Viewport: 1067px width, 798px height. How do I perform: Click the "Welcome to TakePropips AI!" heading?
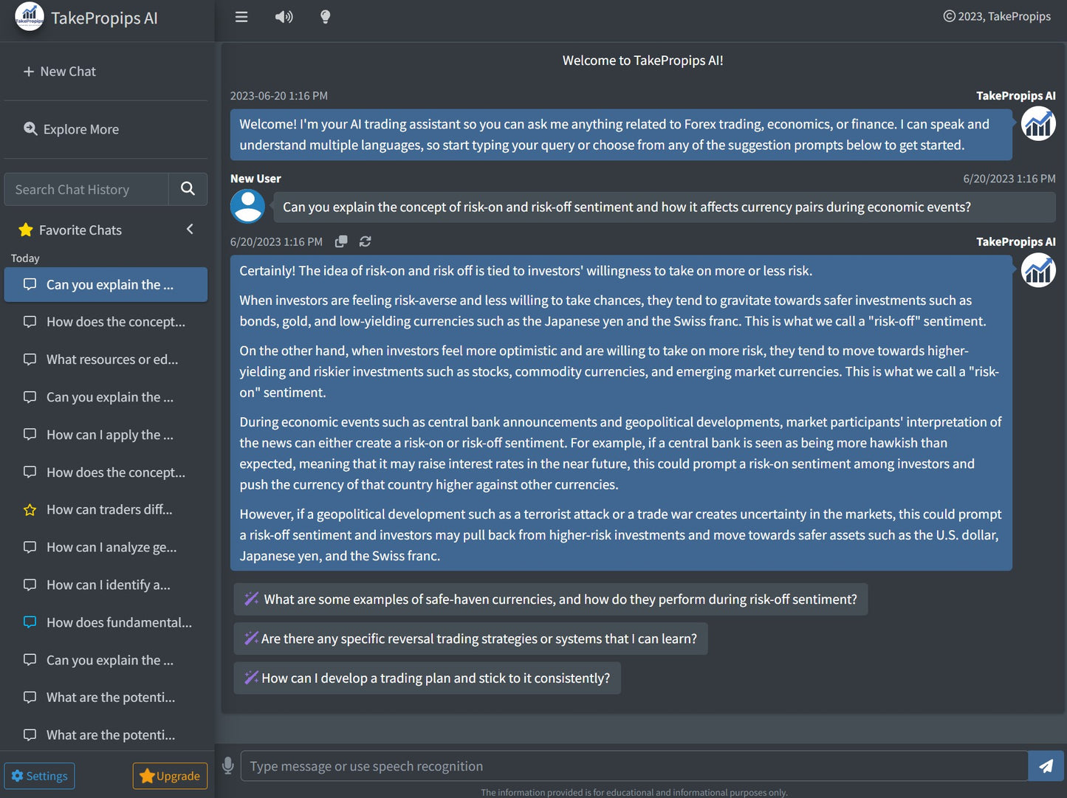pos(643,61)
